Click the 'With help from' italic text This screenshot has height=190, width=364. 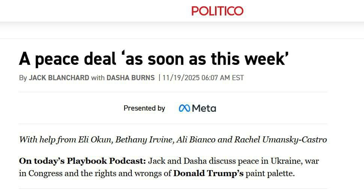48,140
